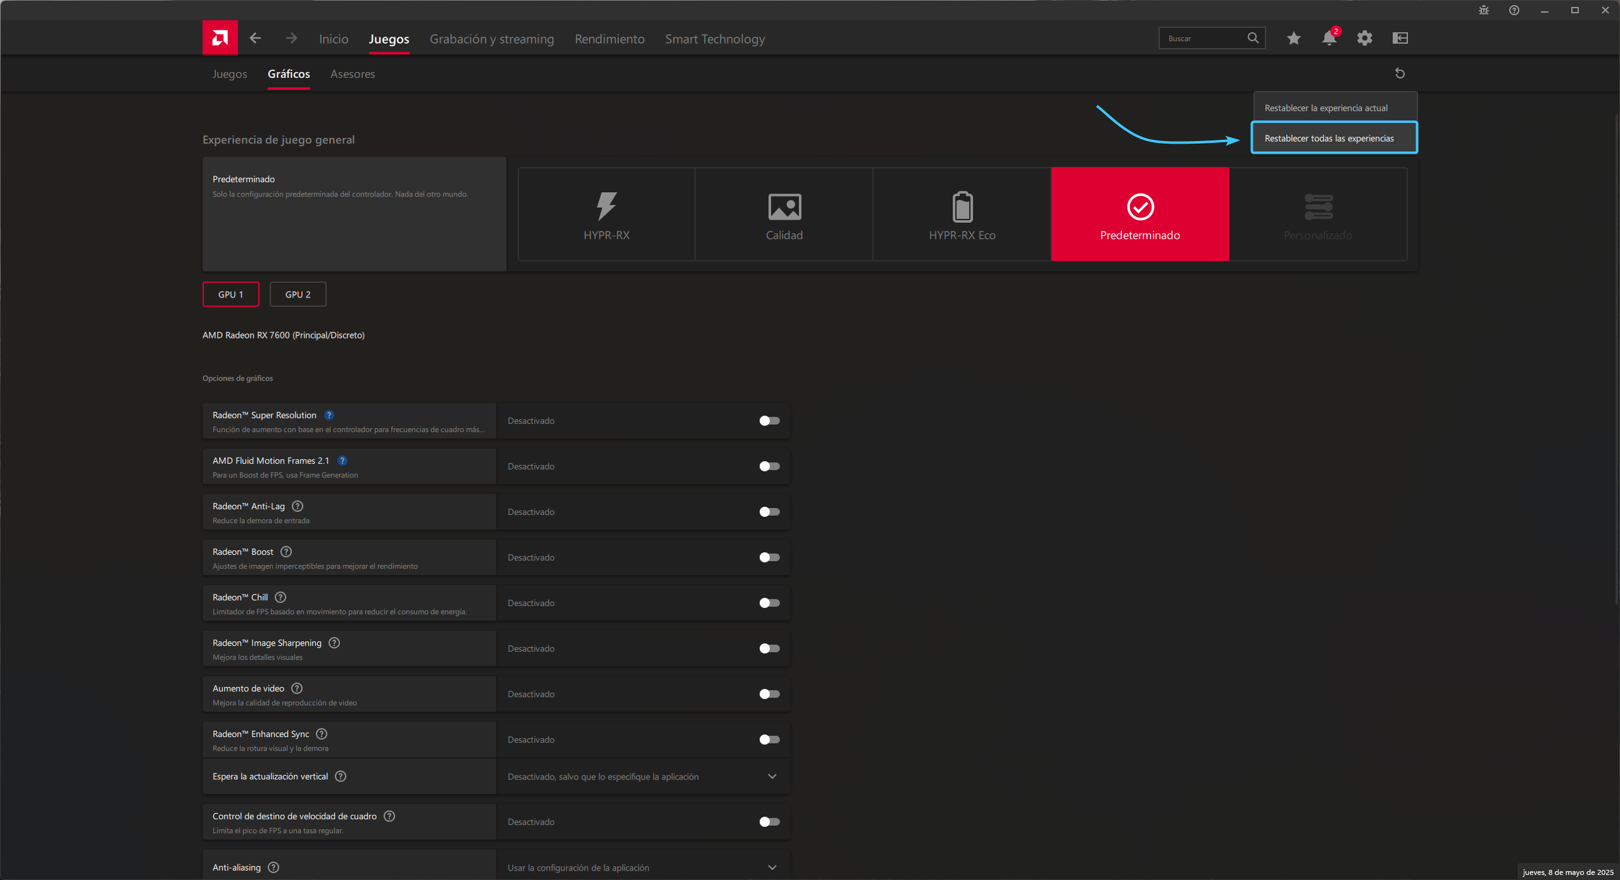Go back with the left arrow
This screenshot has height=880, width=1620.
[255, 38]
